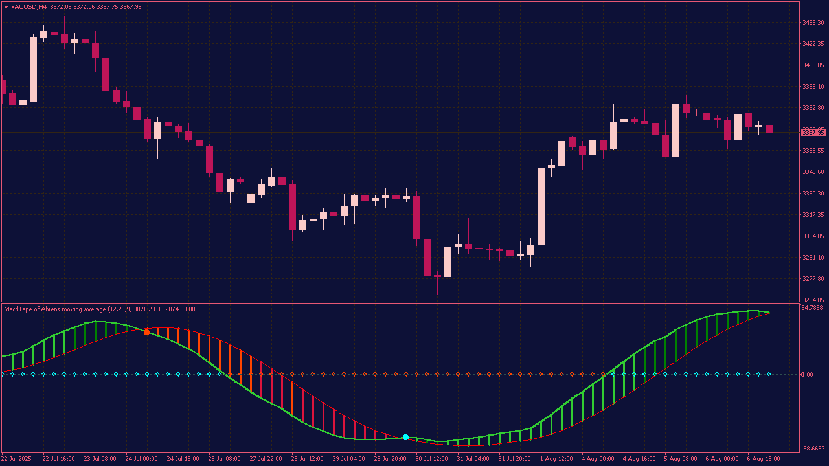The width and height of the screenshot is (829, 466).
Task: Click the large bearish candle at 30 Jul 12:00
Action: click(x=427, y=257)
